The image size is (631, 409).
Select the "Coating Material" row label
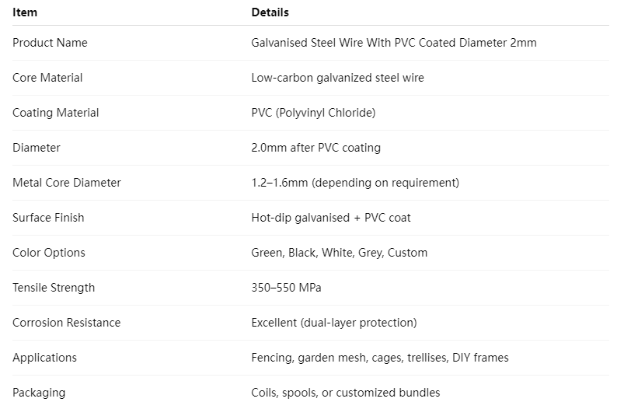tap(56, 113)
